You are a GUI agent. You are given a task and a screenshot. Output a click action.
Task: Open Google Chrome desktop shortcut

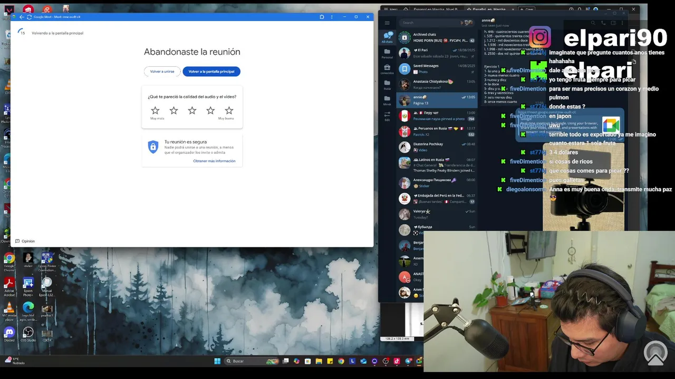(9, 260)
